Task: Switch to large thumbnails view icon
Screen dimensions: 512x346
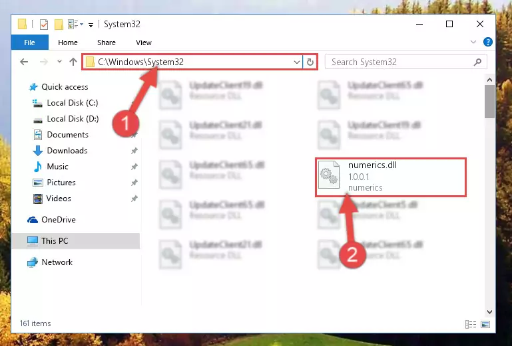Action: [x=485, y=325]
